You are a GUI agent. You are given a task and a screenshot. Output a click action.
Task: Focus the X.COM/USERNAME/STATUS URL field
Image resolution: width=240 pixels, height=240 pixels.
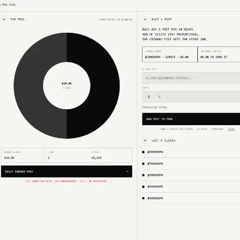point(191,78)
